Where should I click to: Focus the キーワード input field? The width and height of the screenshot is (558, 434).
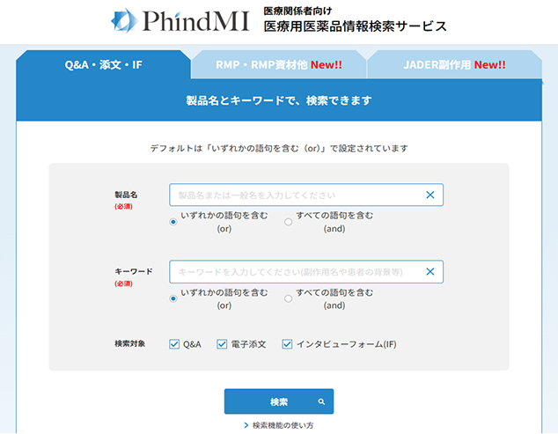pyautogui.click(x=306, y=272)
